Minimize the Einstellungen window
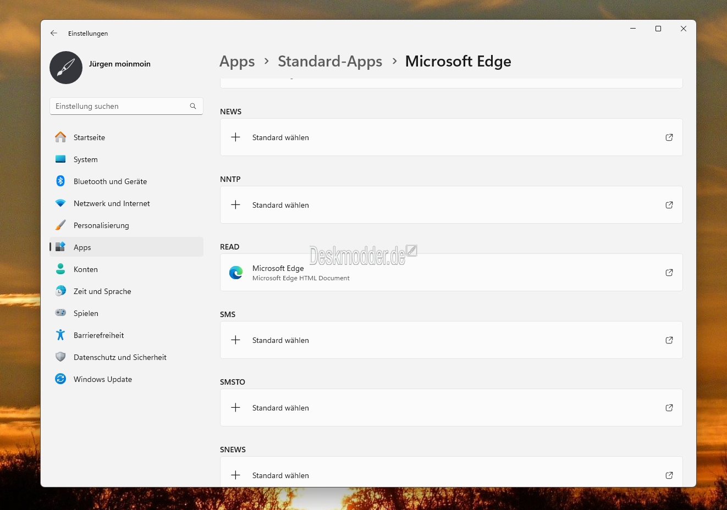This screenshot has width=727, height=510. click(x=633, y=29)
